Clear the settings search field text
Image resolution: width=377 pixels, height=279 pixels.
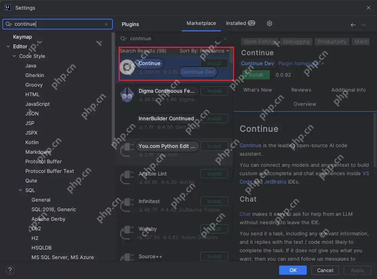(x=106, y=24)
